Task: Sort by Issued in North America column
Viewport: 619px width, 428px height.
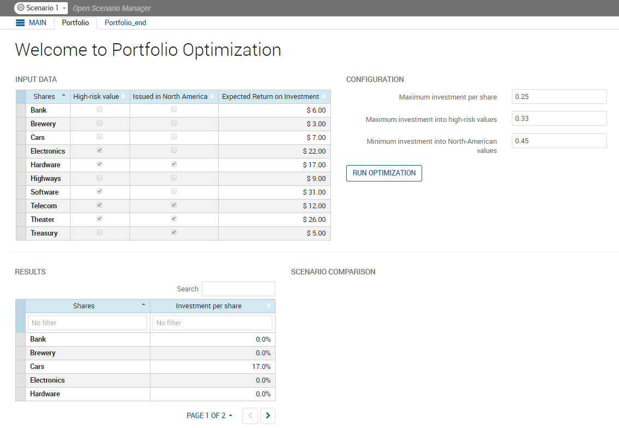Action: [x=212, y=97]
